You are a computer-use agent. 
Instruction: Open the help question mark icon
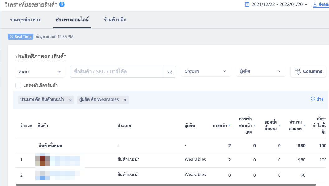(62, 4)
